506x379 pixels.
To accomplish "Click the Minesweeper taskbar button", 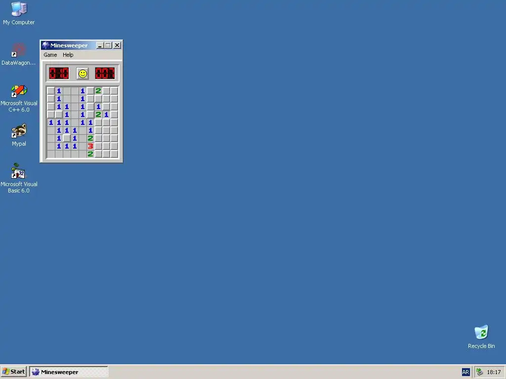I will click(x=69, y=372).
